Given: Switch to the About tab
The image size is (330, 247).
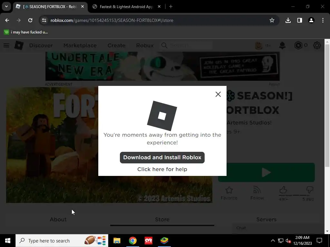Looking at the screenshot, I should tap(58, 219).
